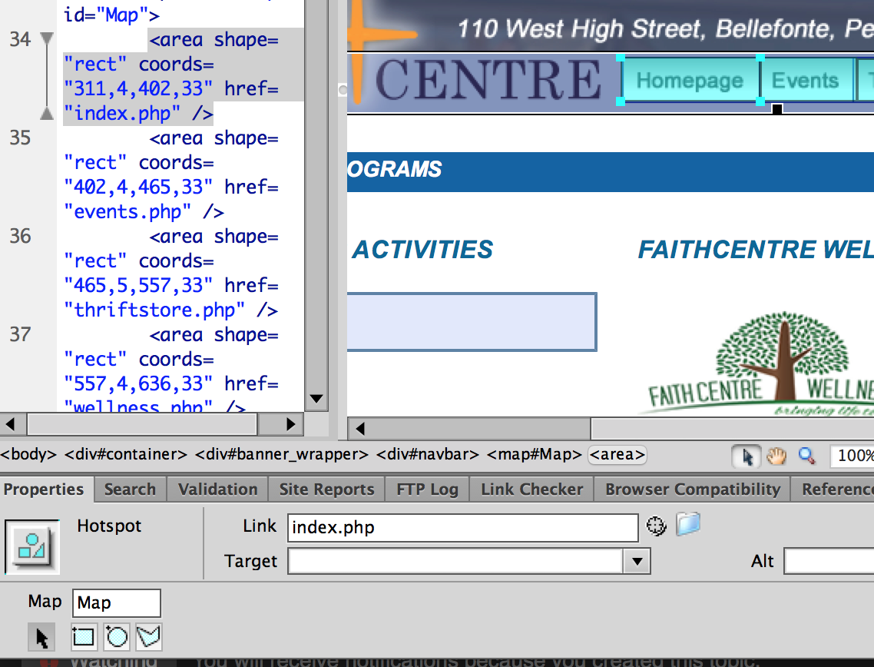Select the <body> tag in tag selector

(x=28, y=454)
